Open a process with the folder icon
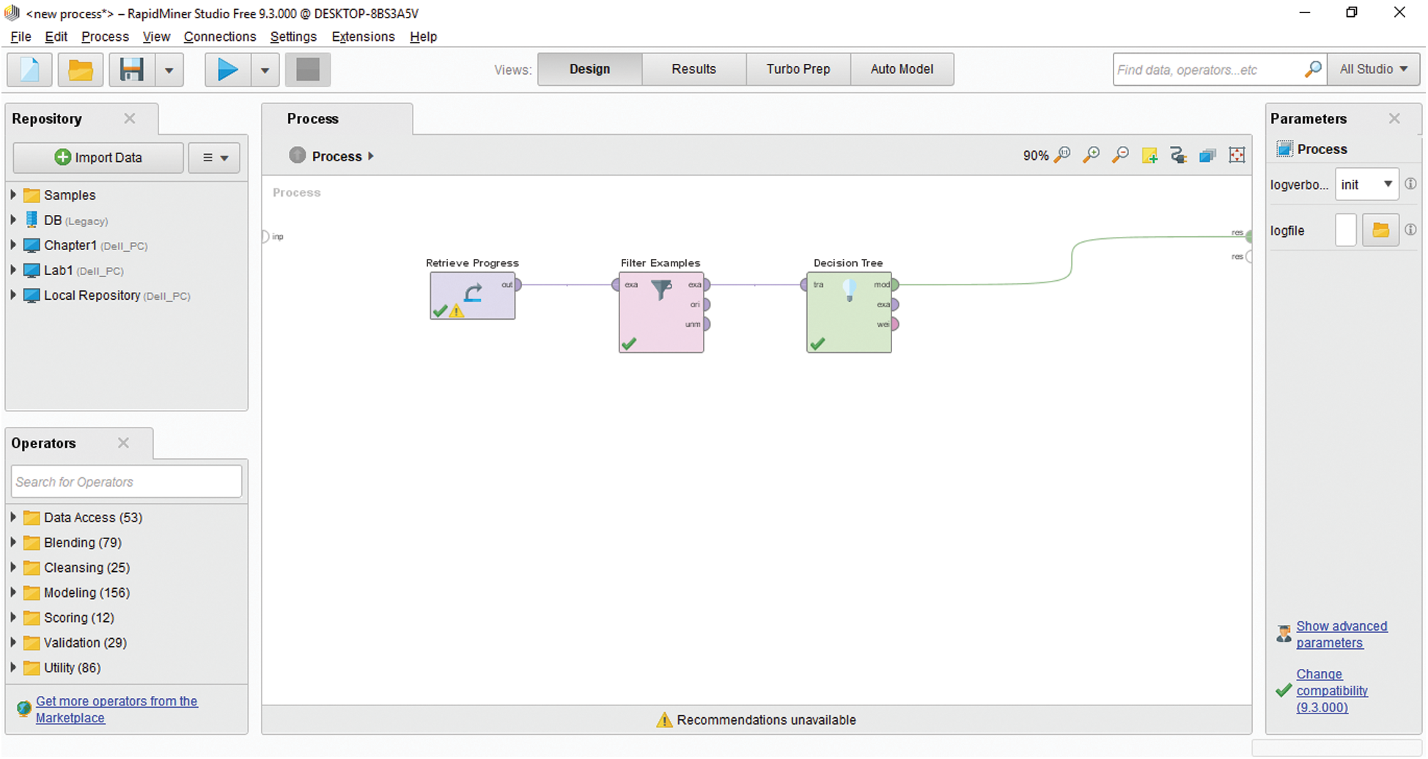Viewport: 1428px width, 759px height. point(81,70)
